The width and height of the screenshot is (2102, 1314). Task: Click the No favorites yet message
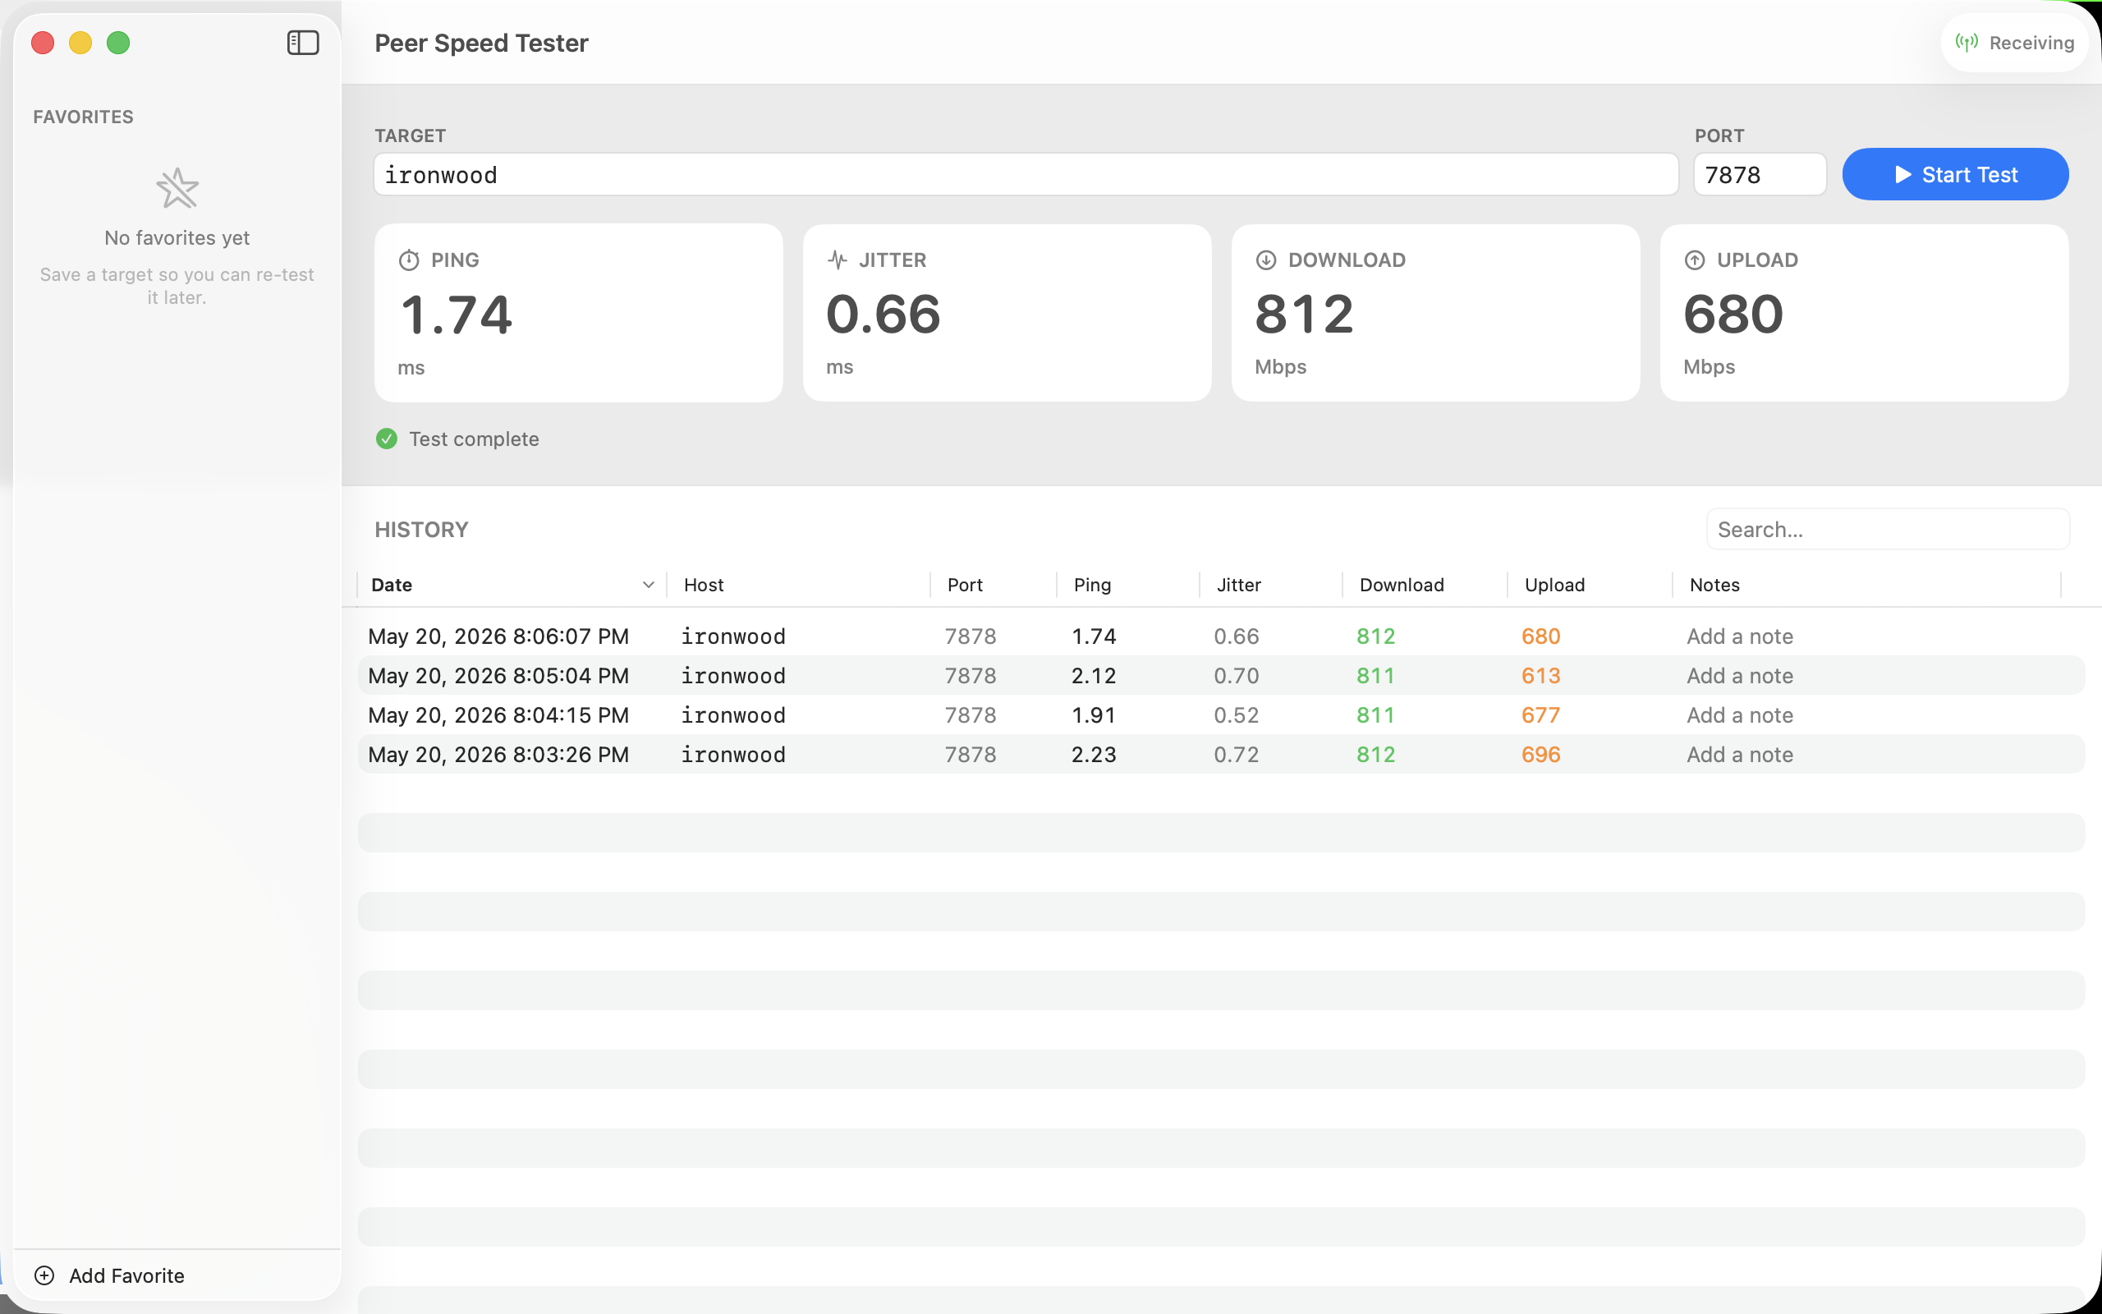tap(177, 237)
